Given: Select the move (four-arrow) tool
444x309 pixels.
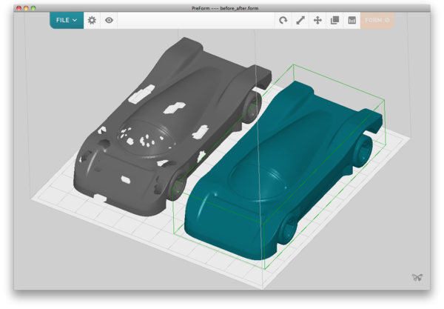Looking at the screenshot, I should 317,20.
